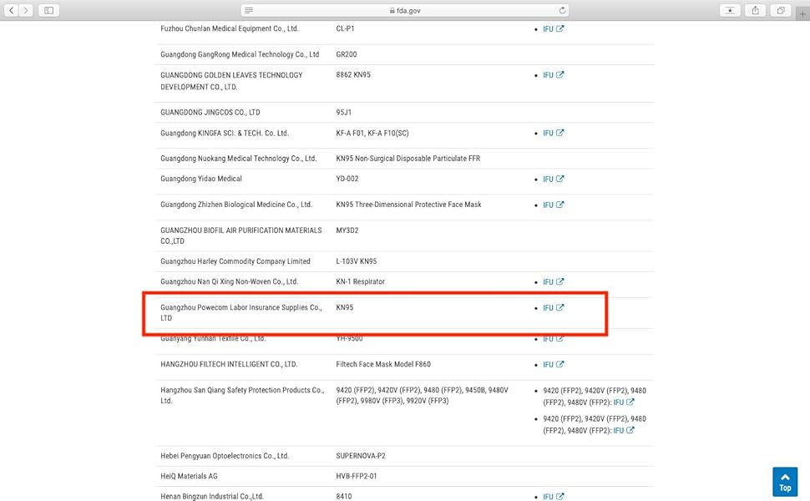Select 'GUANGZHOU BIOFIL AIR PURIFICATION MATERIALS' row
The image size is (810, 501).
(240, 230)
